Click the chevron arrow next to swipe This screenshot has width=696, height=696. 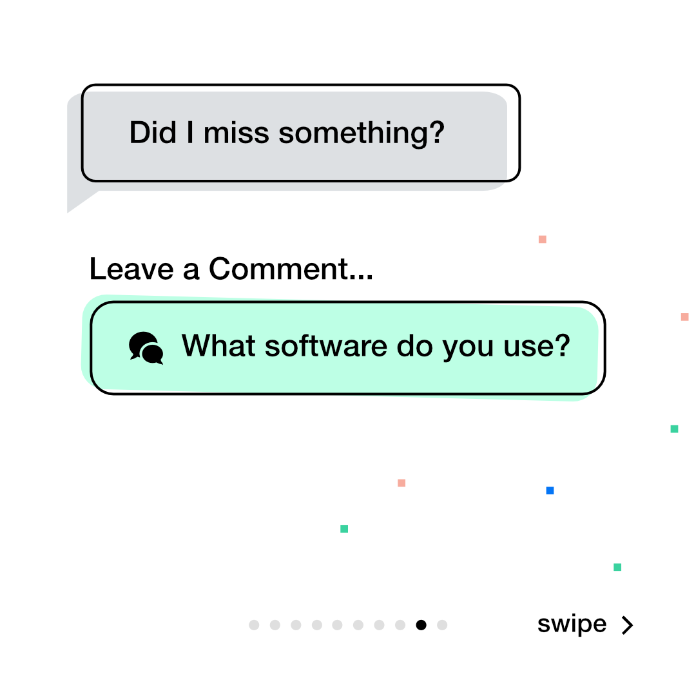(627, 625)
